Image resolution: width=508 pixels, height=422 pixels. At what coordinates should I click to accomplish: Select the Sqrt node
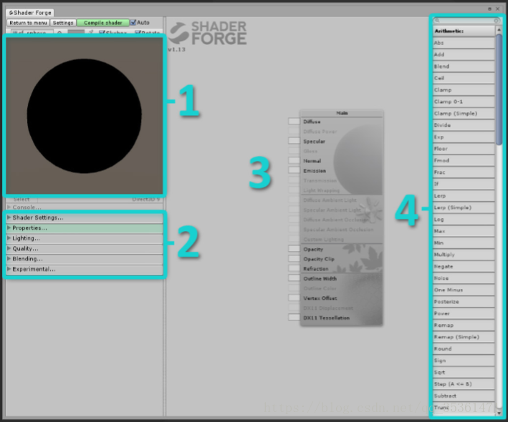[464, 372]
